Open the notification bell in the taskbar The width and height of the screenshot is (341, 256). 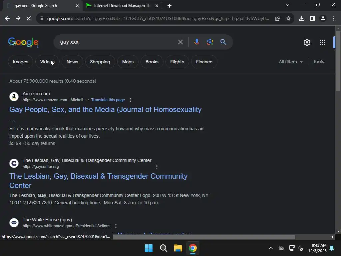pos(332,248)
